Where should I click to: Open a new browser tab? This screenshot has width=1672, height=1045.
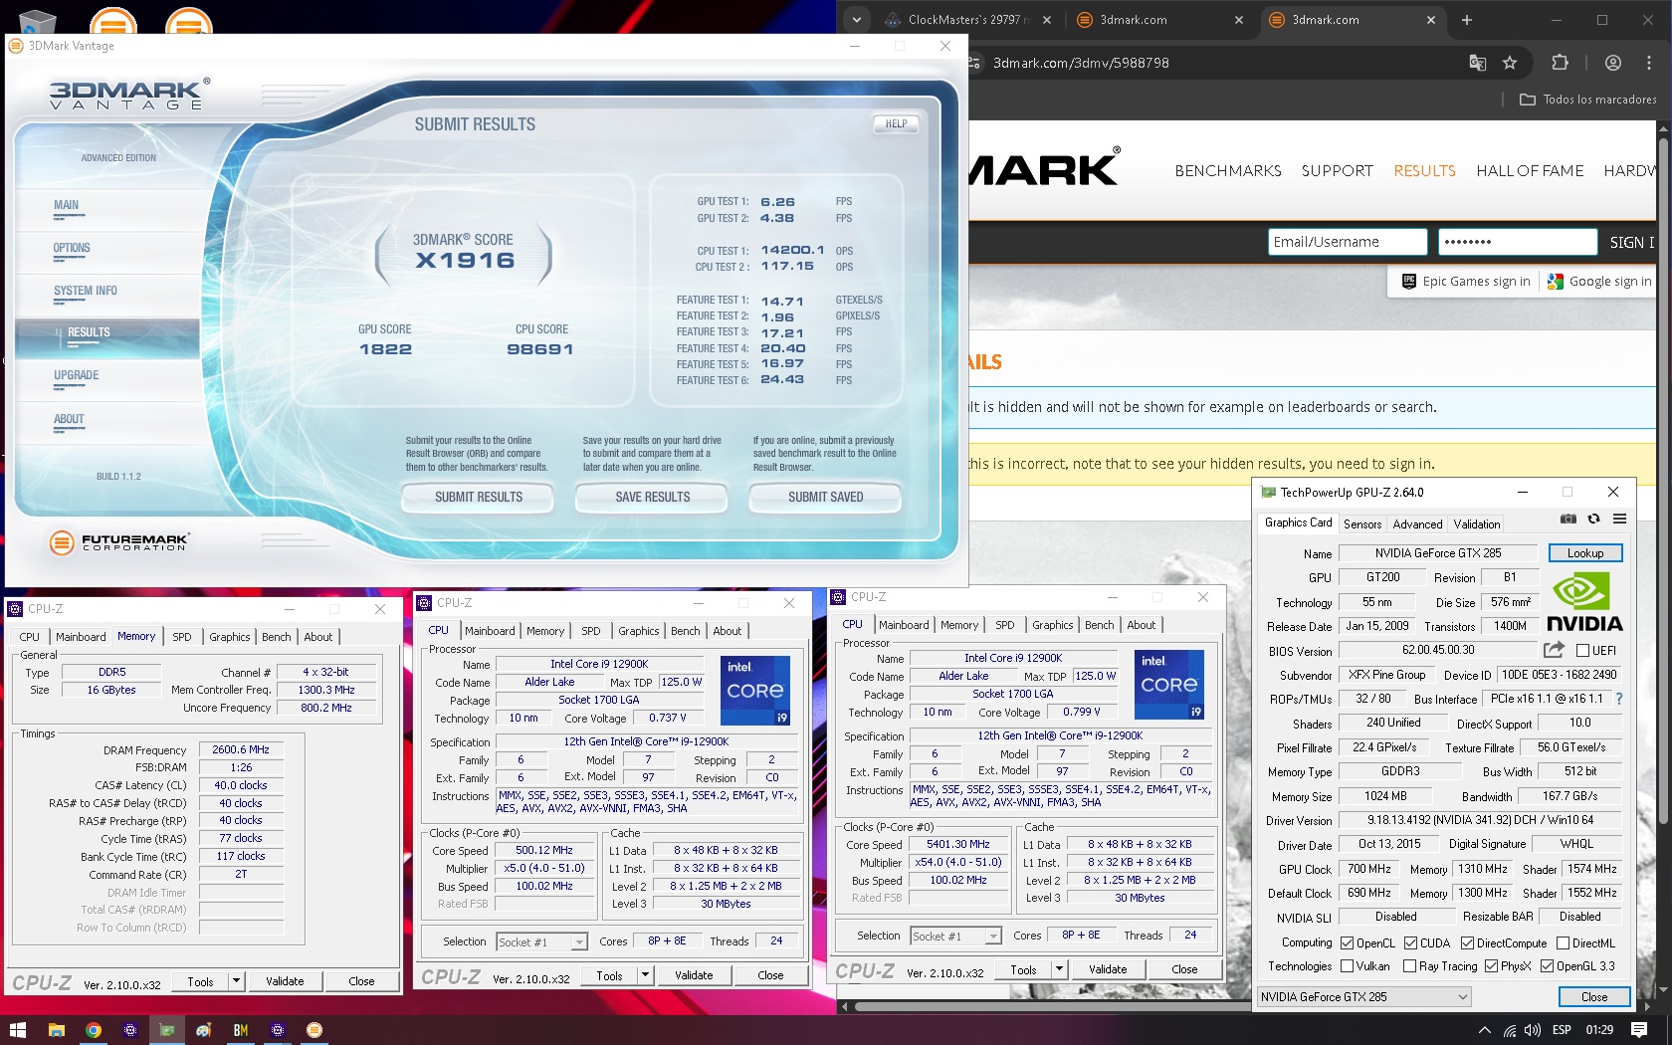click(1466, 20)
